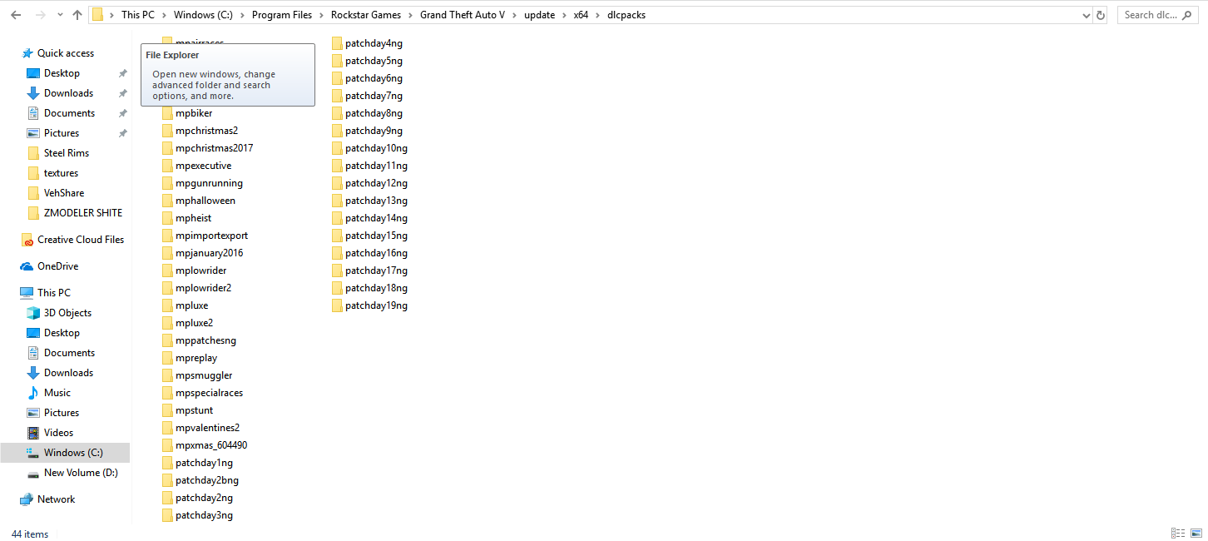This screenshot has width=1208, height=541.
Task: Open Music under This PC
Action: 57,393
